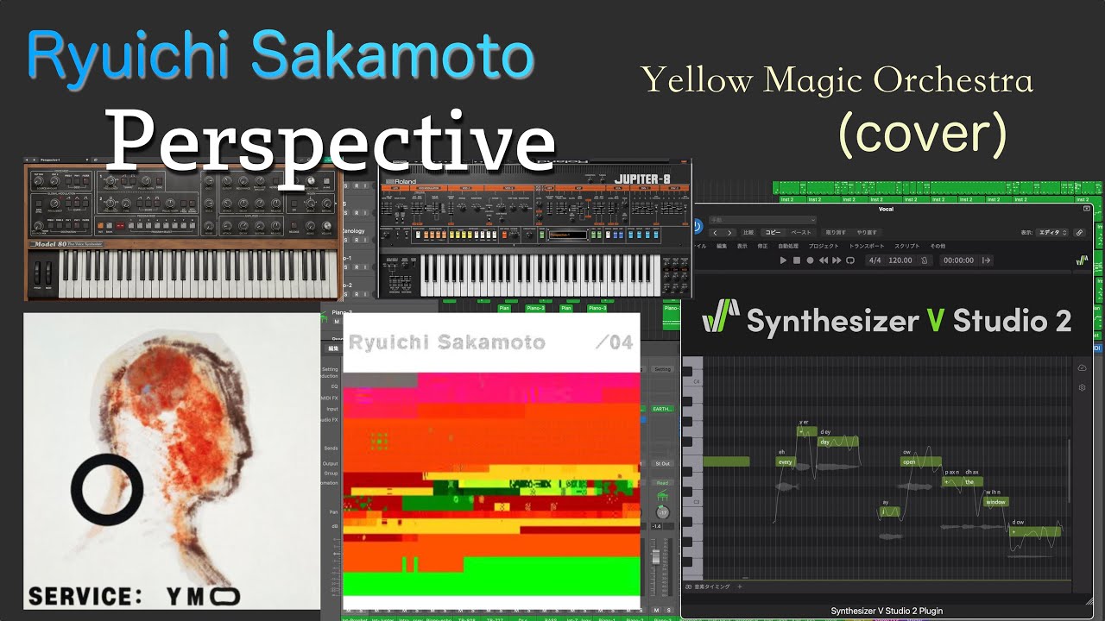Click the 比較 compare button
Viewport: 1105px width, 621px height.
pos(748,232)
